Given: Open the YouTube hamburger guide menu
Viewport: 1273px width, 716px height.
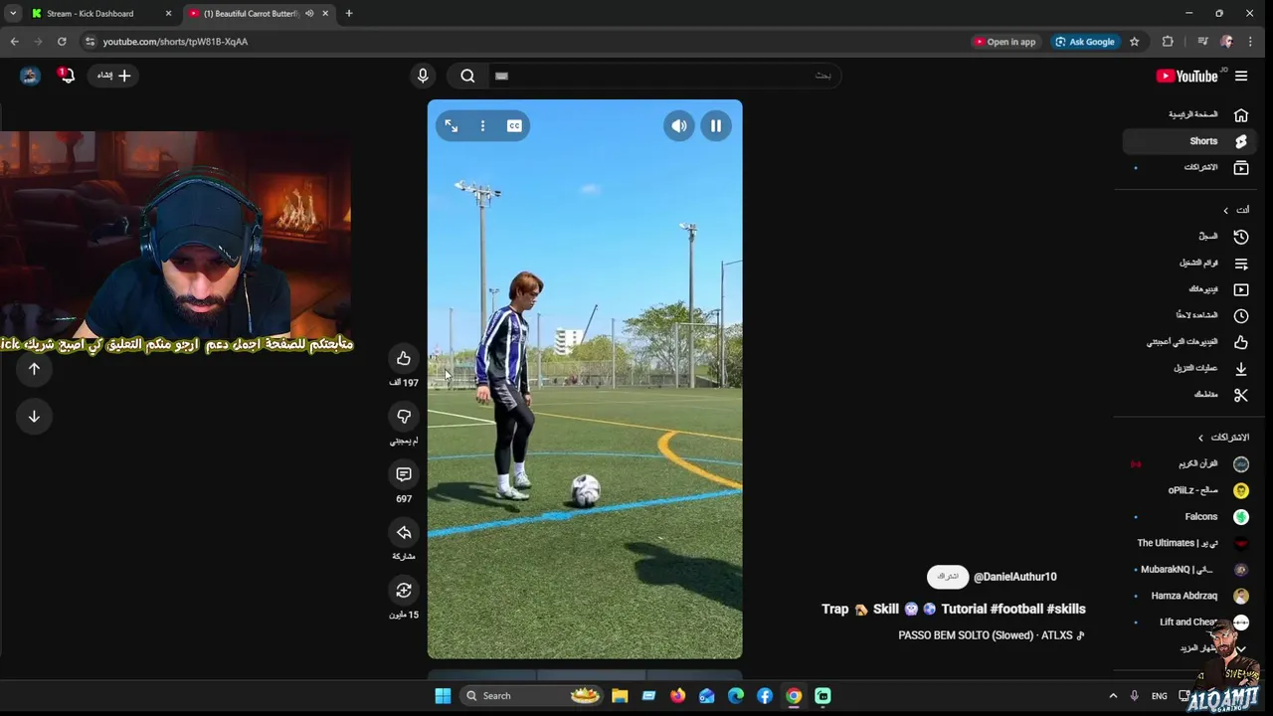Looking at the screenshot, I should click(1241, 76).
